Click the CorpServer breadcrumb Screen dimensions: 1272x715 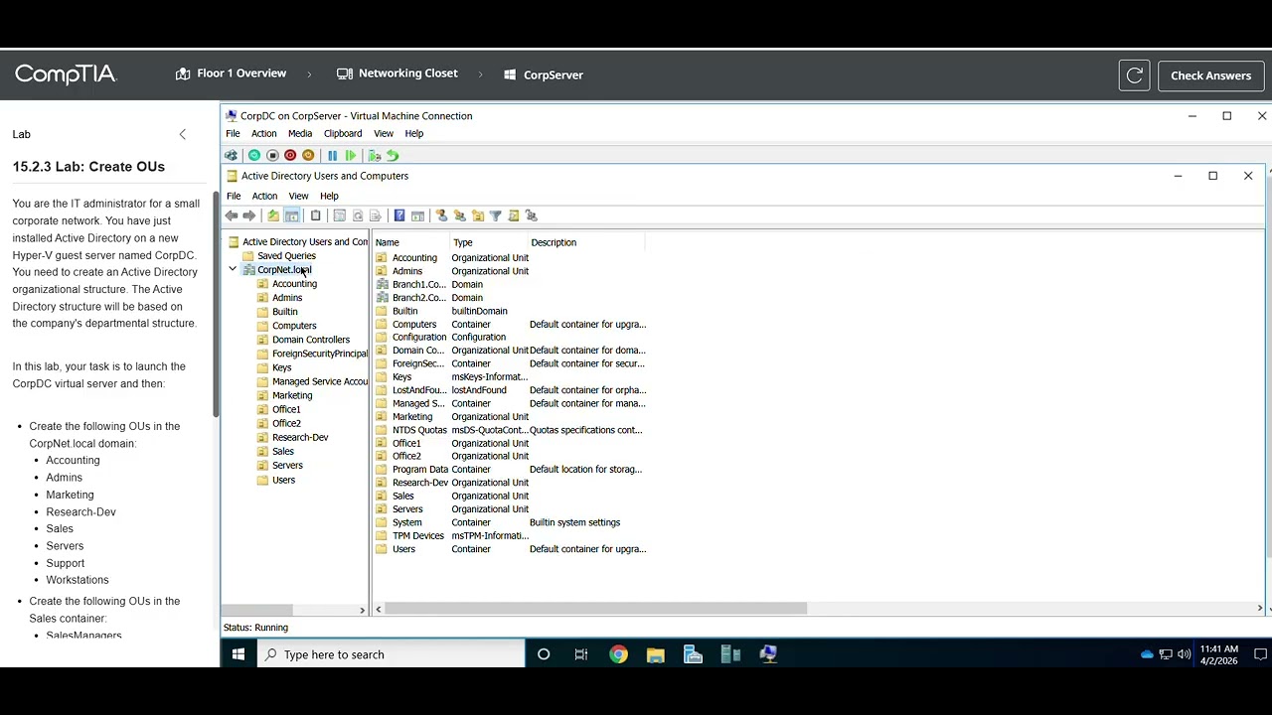543,74
